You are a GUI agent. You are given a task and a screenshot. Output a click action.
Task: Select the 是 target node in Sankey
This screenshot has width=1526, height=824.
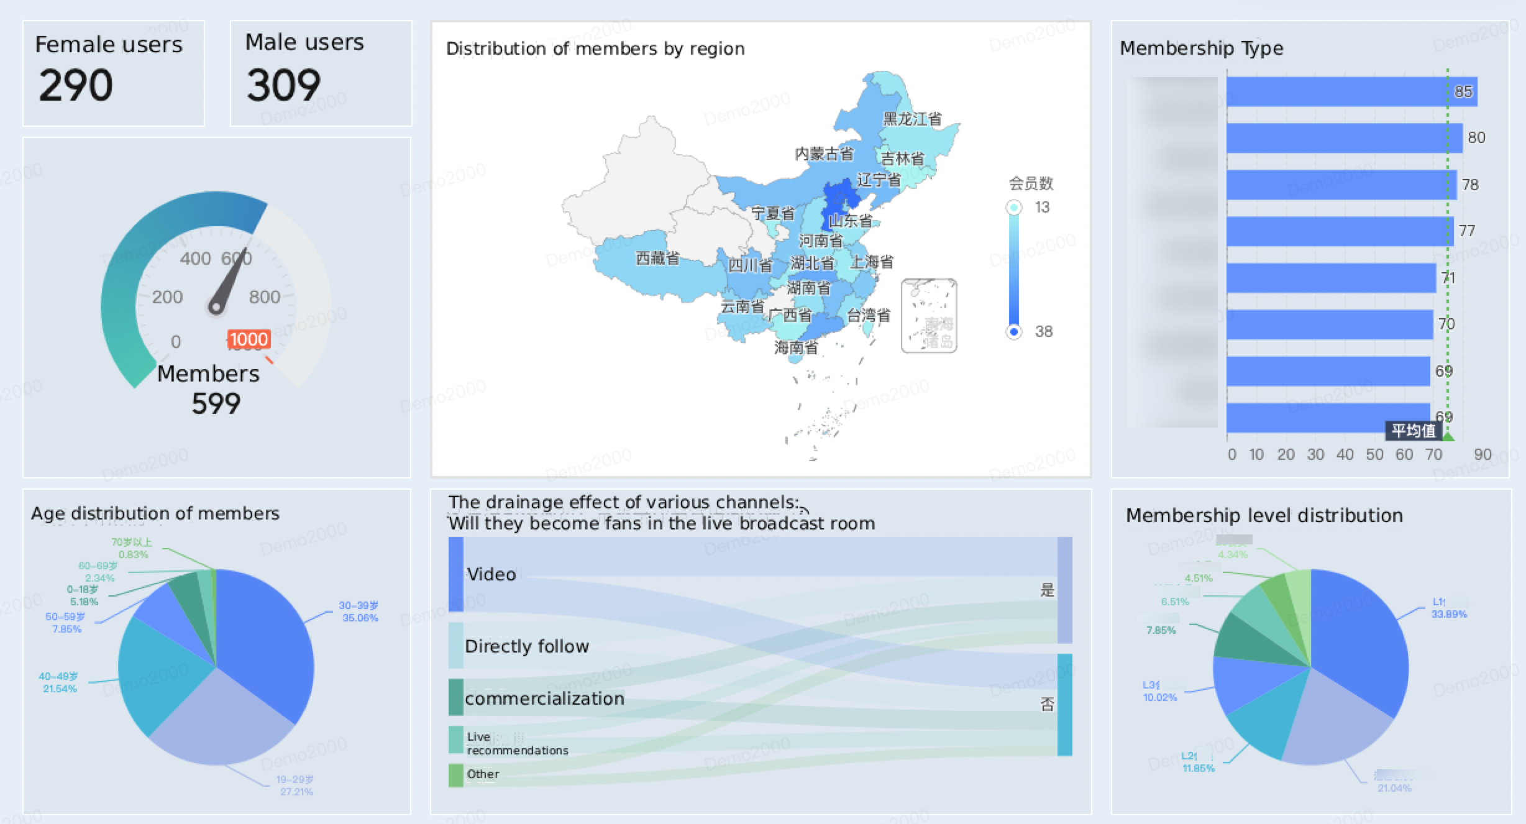(1064, 590)
